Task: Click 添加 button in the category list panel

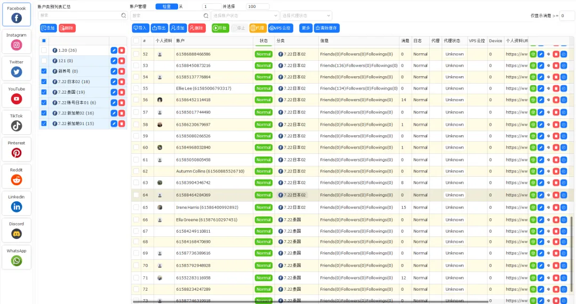Action: [x=48, y=28]
